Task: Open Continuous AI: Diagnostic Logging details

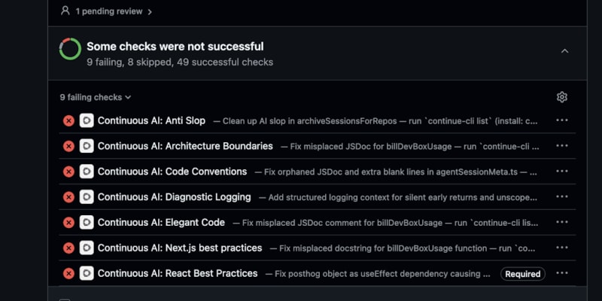Action: [174, 197]
